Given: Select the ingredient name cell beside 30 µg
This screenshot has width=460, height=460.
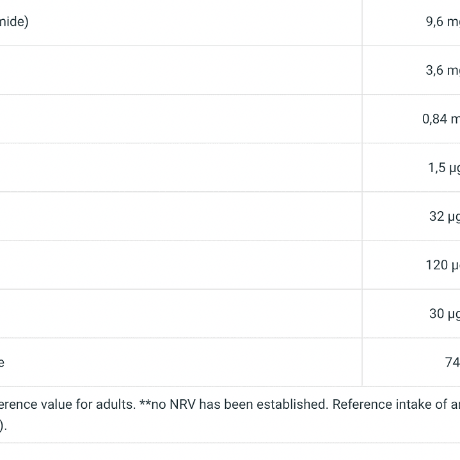Looking at the screenshot, I should [x=179, y=313].
